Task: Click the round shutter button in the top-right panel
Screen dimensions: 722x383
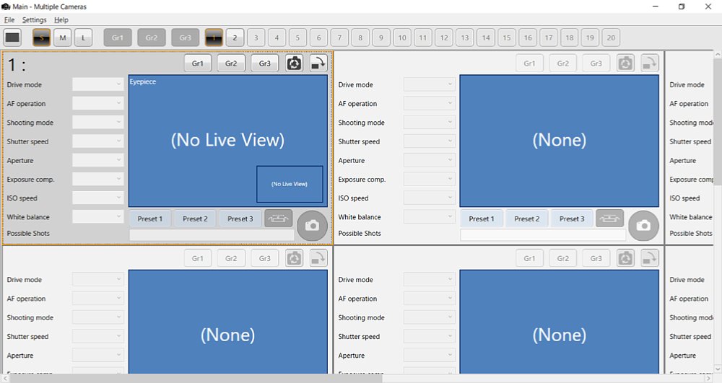Action: point(644,226)
